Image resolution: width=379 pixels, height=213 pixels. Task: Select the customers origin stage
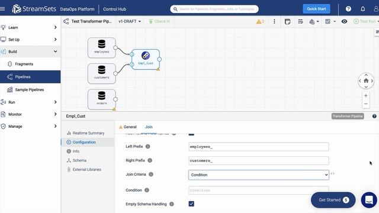pos(101,73)
